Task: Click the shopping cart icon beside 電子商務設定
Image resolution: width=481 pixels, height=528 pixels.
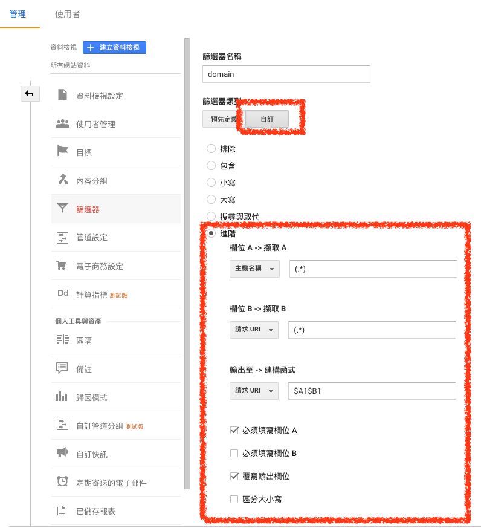Action: (x=61, y=266)
